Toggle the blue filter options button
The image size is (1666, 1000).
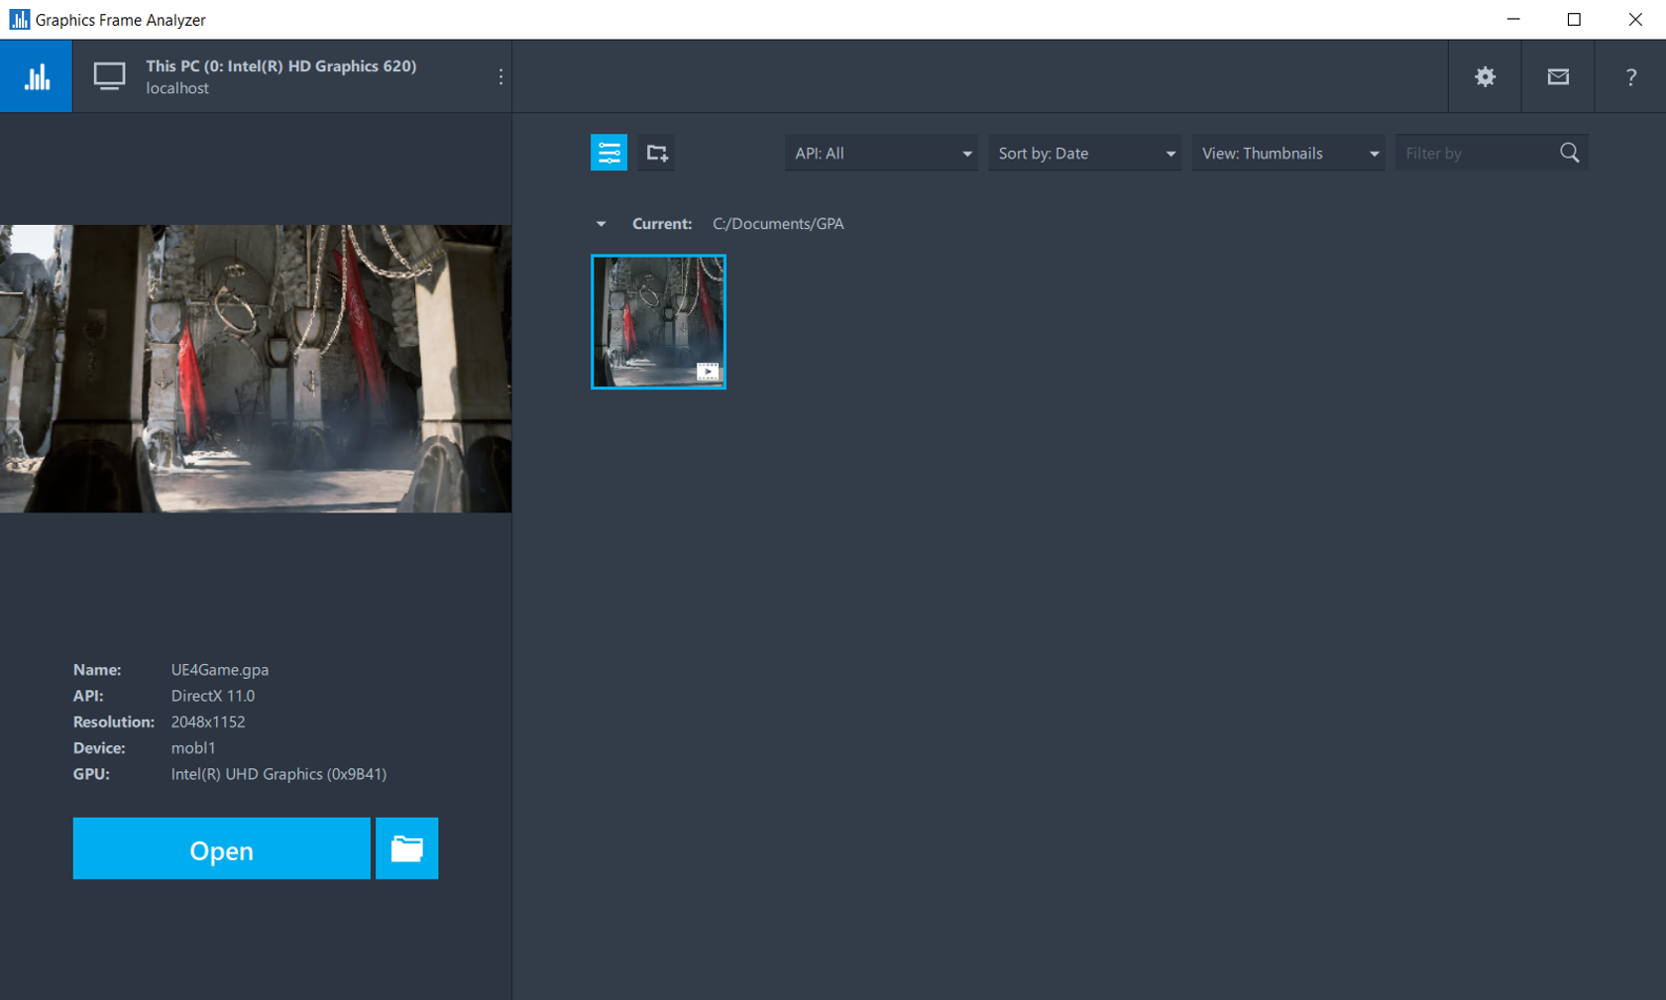609,153
